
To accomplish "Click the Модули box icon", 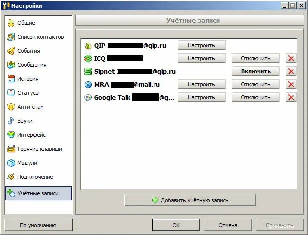I will click(x=11, y=163).
